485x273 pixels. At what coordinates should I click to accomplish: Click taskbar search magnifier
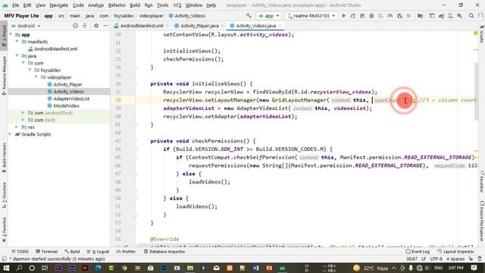pyautogui.click(x=19, y=268)
